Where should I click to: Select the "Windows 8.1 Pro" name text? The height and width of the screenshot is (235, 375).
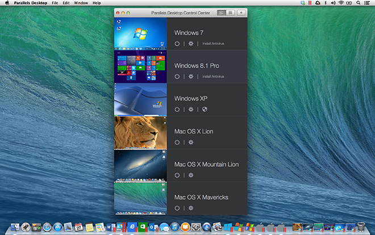click(197, 65)
